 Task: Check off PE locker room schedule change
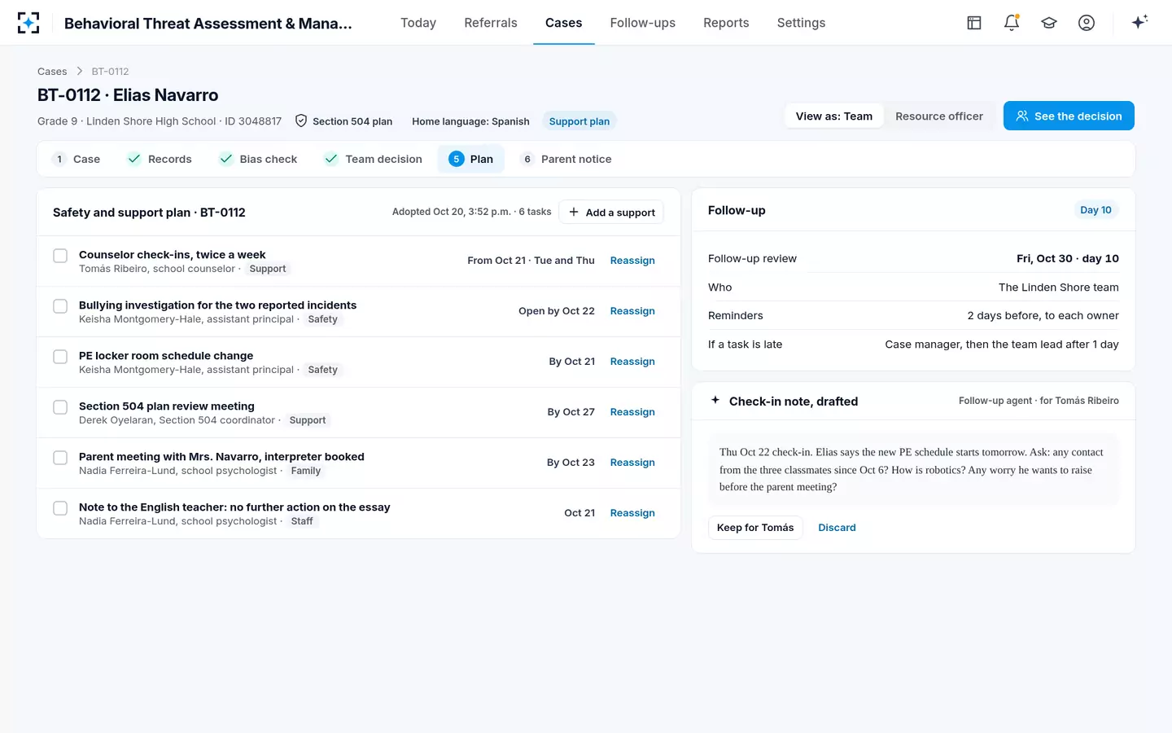(60, 357)
